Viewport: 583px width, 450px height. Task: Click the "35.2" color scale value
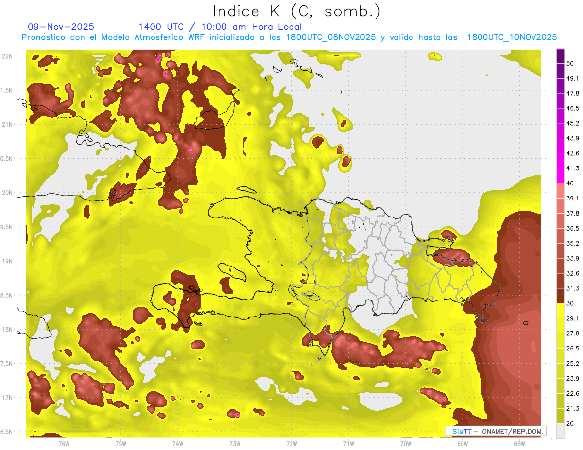573,243
